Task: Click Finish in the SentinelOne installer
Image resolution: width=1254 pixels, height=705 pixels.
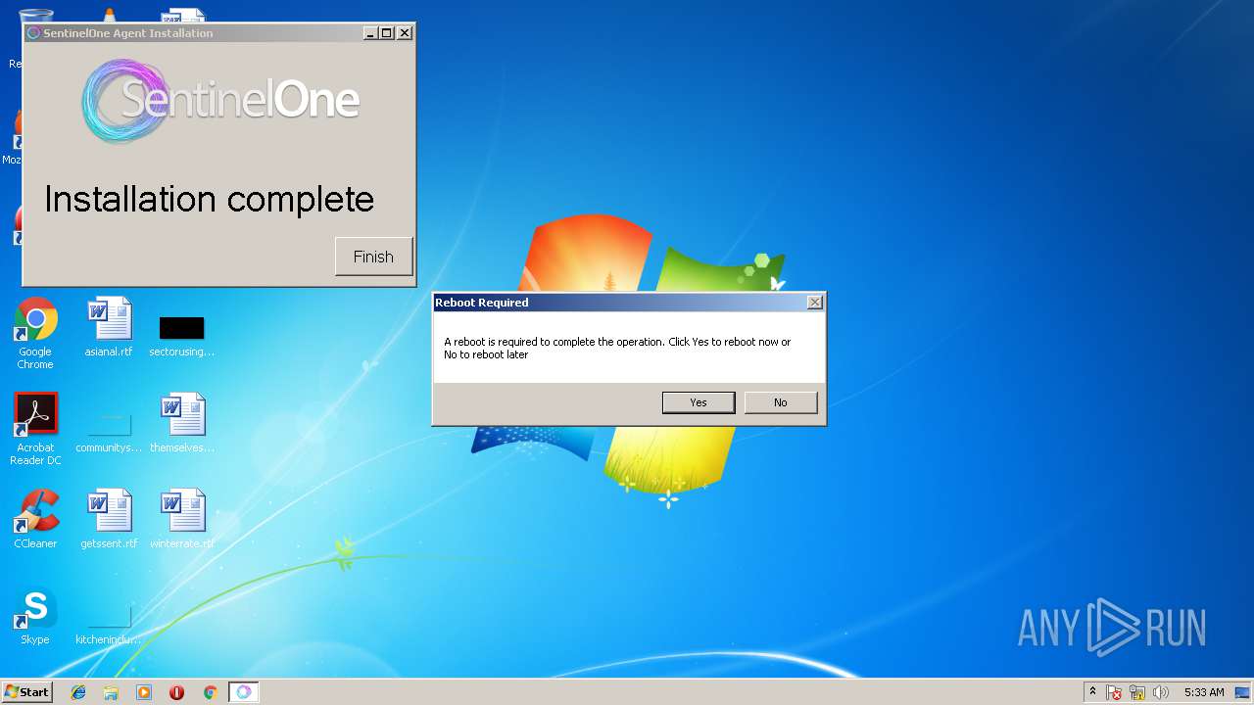Action: [x=373, y=257]
